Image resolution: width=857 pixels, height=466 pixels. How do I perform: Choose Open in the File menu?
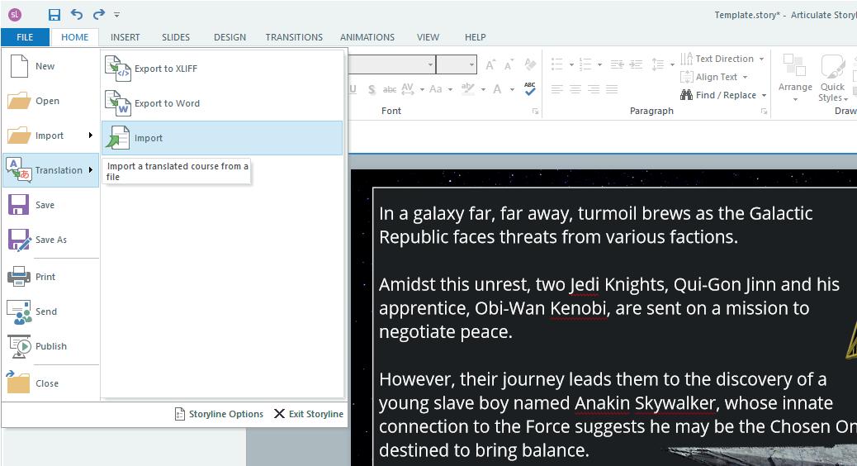(x=51, y=101)
